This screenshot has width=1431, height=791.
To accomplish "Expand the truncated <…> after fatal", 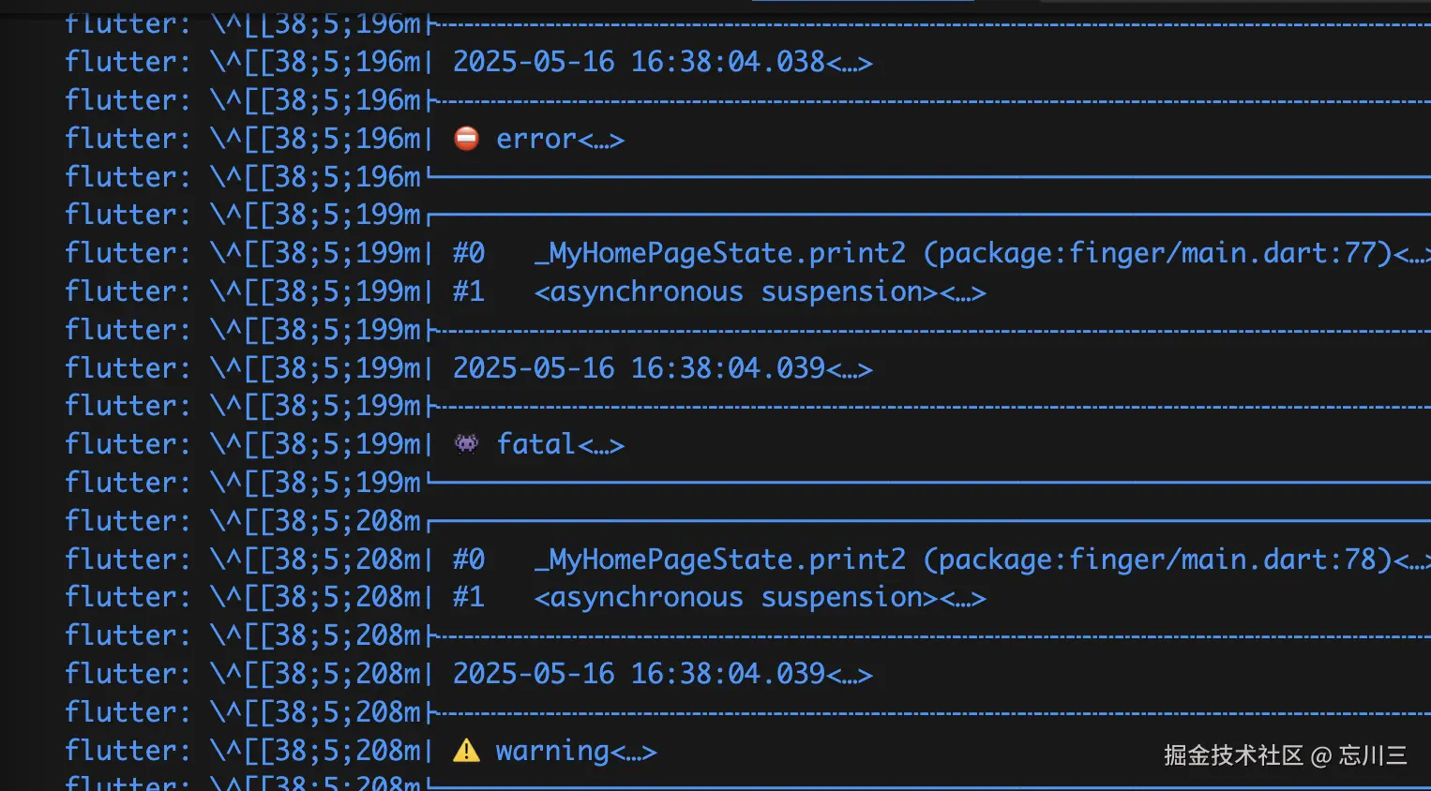I will 601,446.
